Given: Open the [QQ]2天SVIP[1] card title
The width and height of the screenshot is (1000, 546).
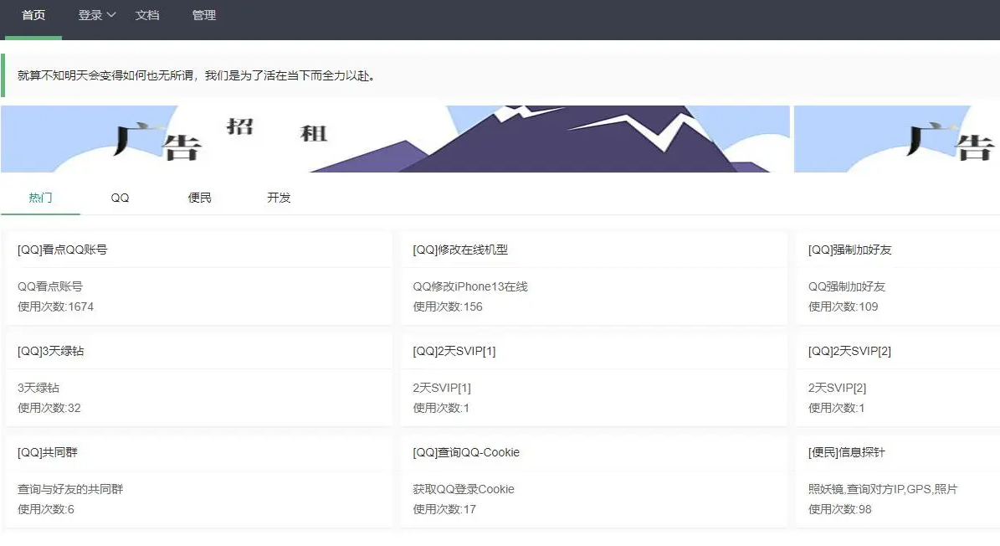Looking at the screenshot, I should point(454,352).
